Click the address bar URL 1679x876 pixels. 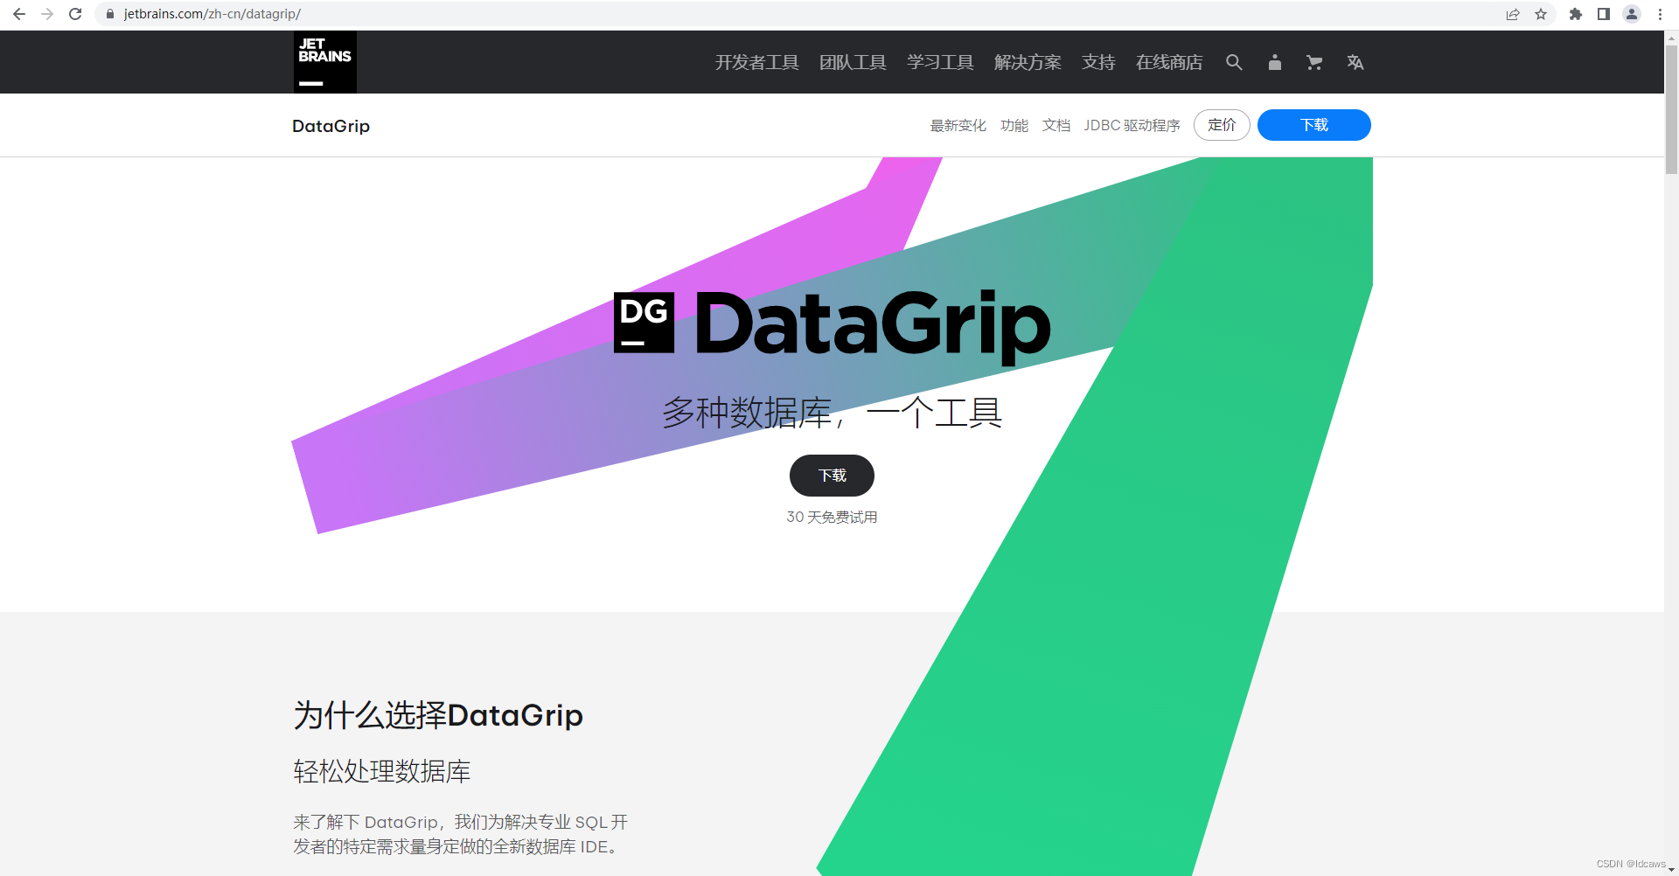click(x=212, y=14)
